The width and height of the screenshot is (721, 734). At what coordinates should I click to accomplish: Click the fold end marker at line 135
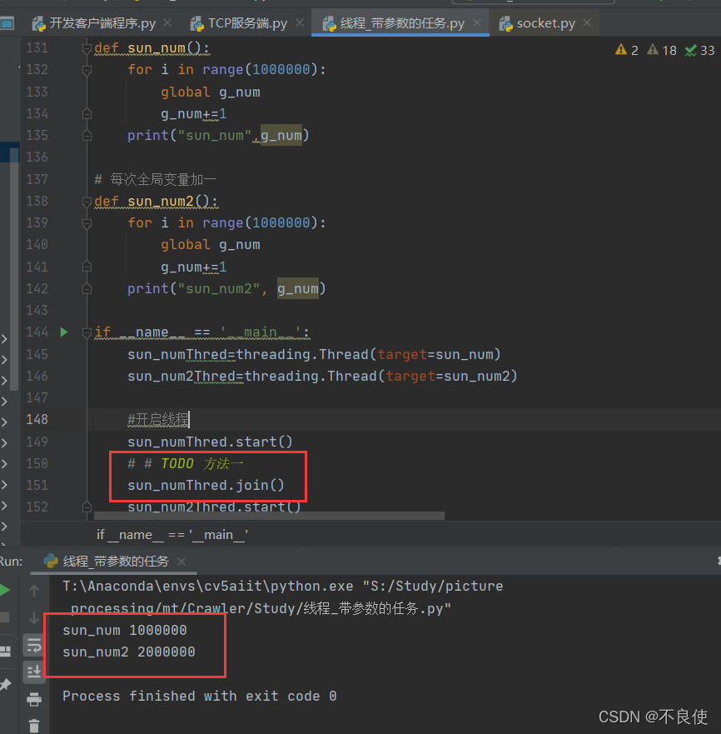tap(87, 136)
